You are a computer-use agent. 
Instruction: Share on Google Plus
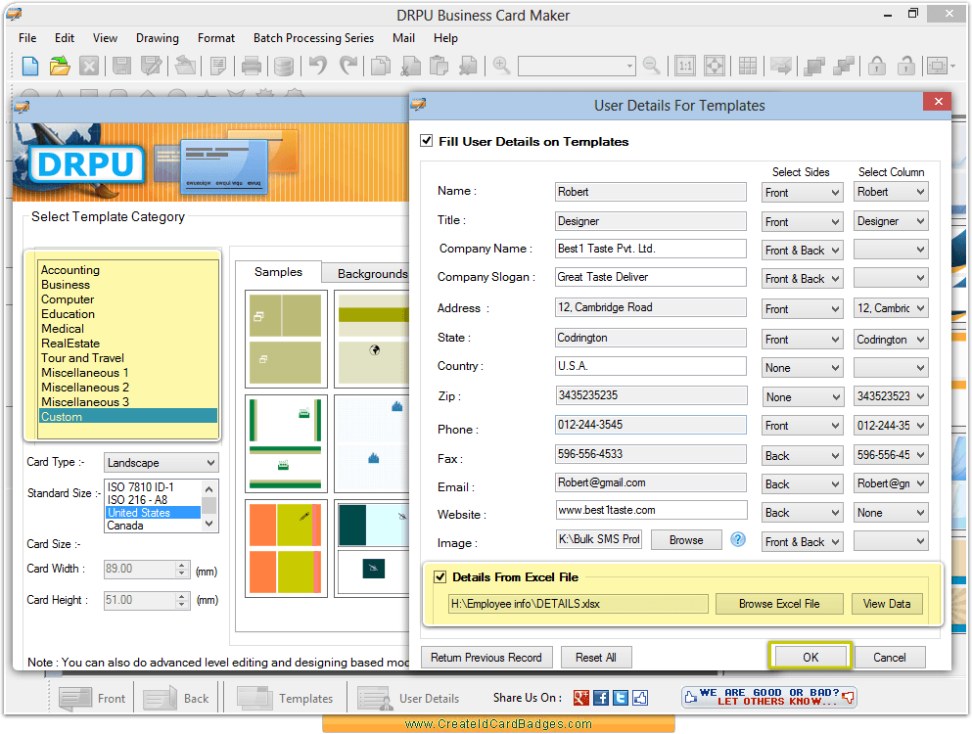coord(580,698)
